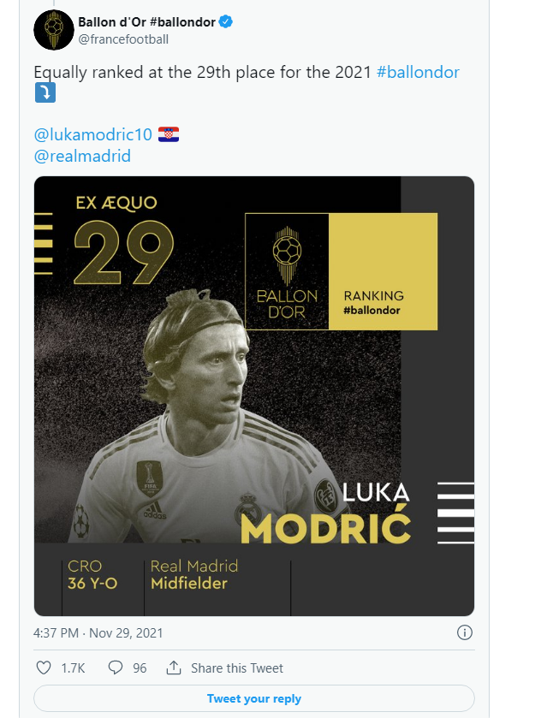Viewport: 547px width, 718px height.
Task: Open the @francefootball handle
Action: [123, 39]
